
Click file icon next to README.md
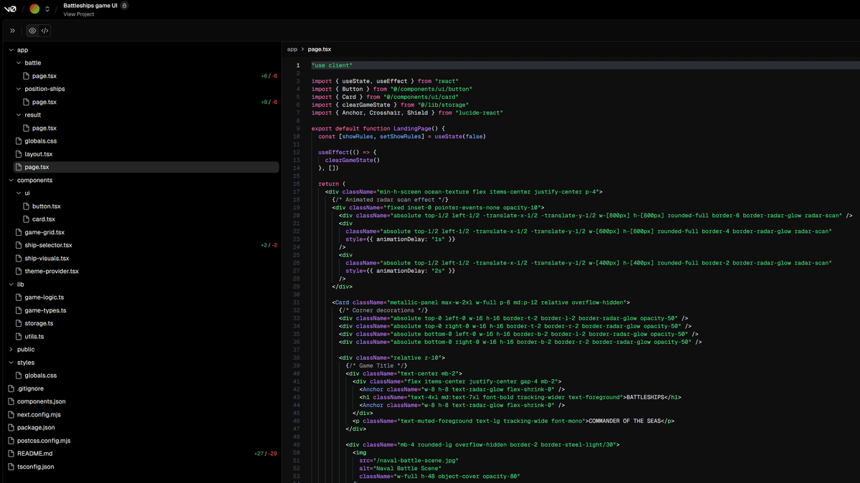point(11,454)
